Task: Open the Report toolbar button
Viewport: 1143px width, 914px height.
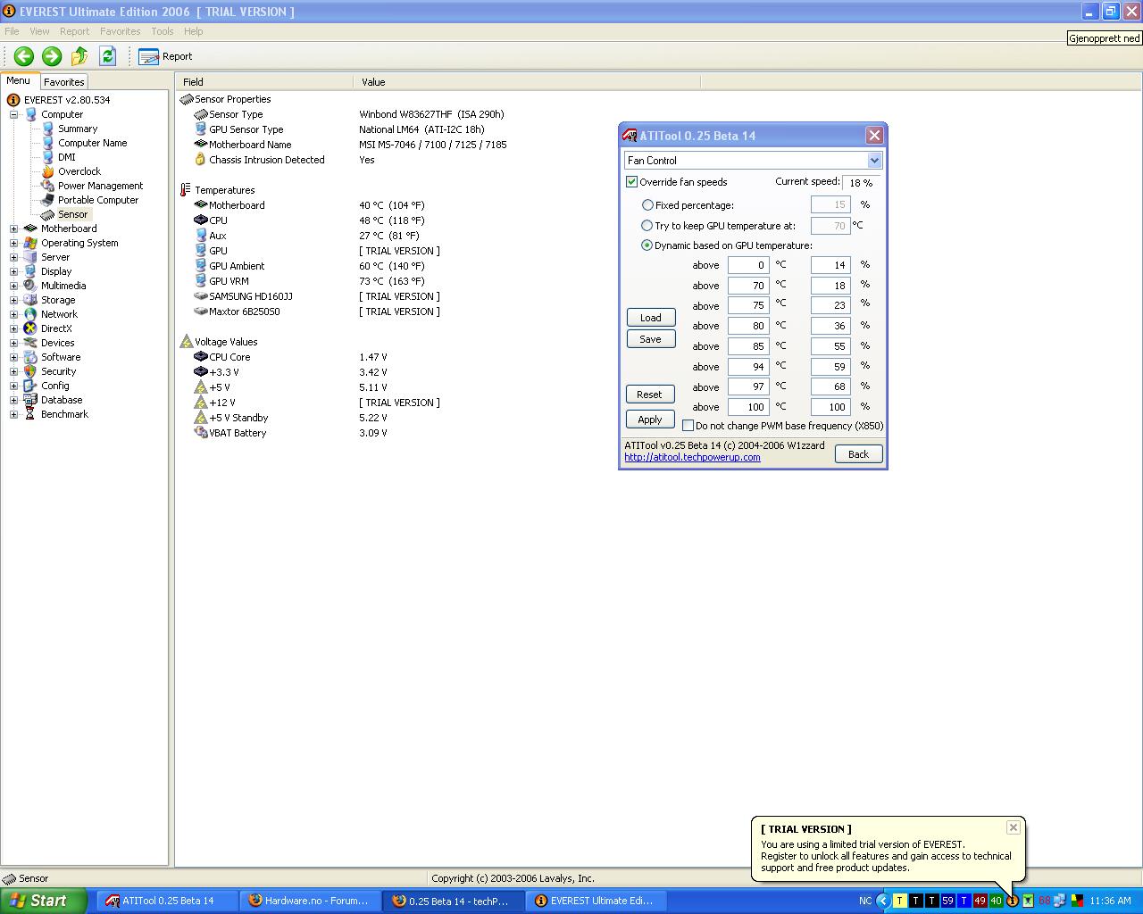Action: point(165,56)
